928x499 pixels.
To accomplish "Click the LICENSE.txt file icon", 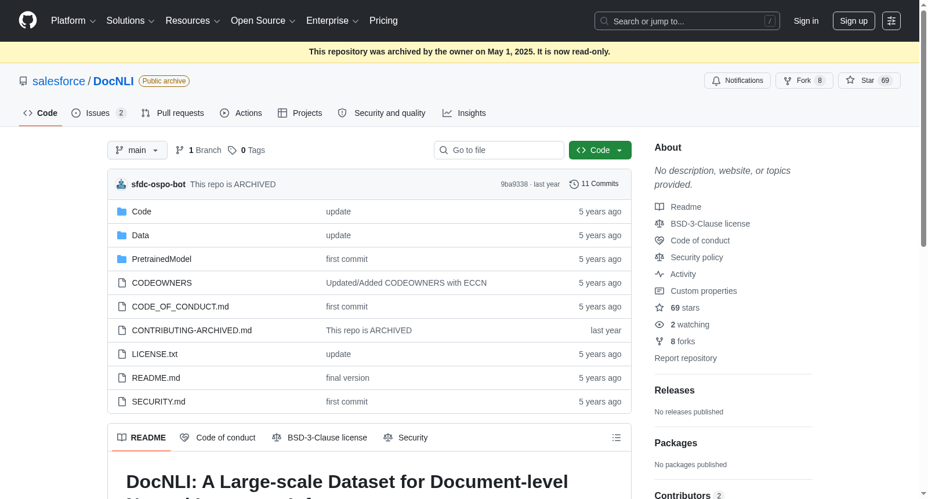I will point(122,354).
